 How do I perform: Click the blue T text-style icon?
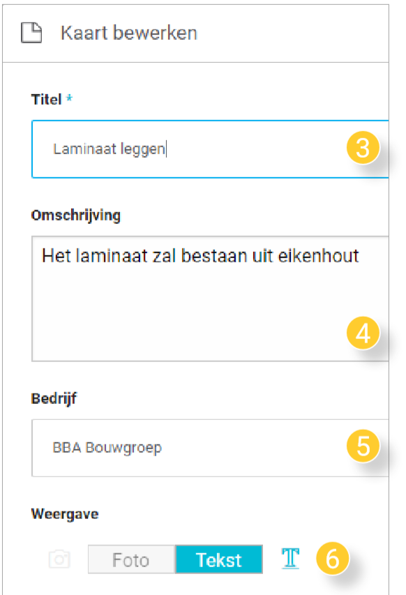pyautogui.click(x=291, y=558)
